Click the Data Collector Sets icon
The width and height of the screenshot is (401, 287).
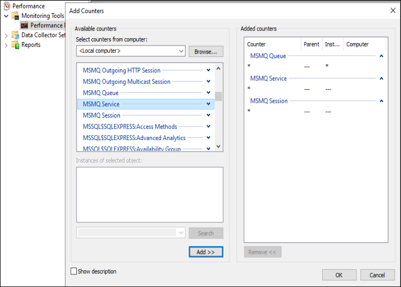pos(16,35)
